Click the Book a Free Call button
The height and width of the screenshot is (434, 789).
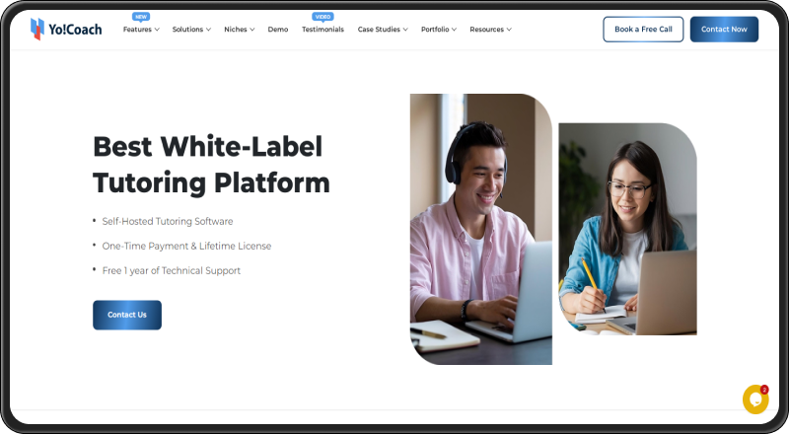click(643, 30)
